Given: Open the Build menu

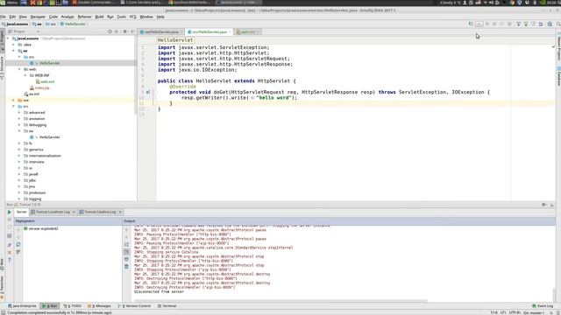Looking at the screenshot, I should click(x=99, y=17).
